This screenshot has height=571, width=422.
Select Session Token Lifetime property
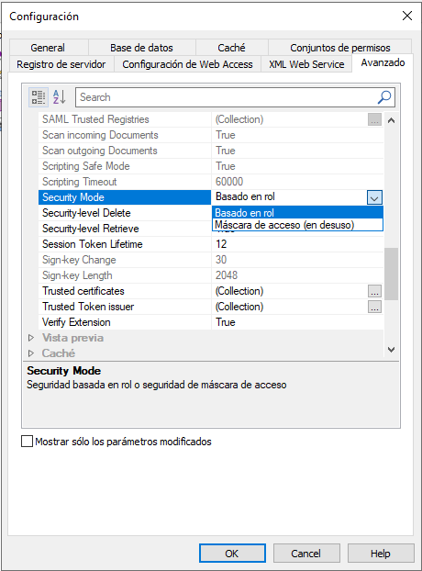tap(125, 244)
